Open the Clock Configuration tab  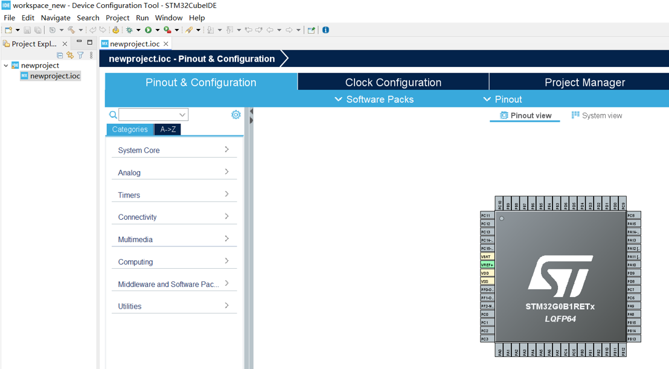tap(393, 82)
